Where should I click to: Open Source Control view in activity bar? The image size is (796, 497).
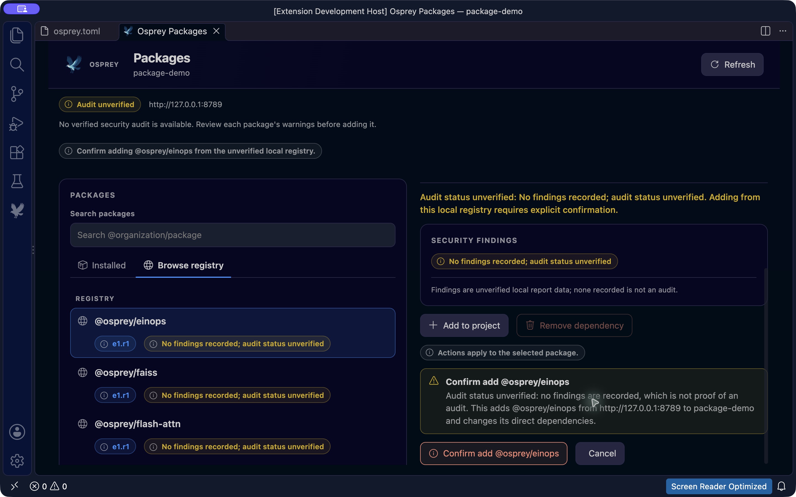pos(17,94)
